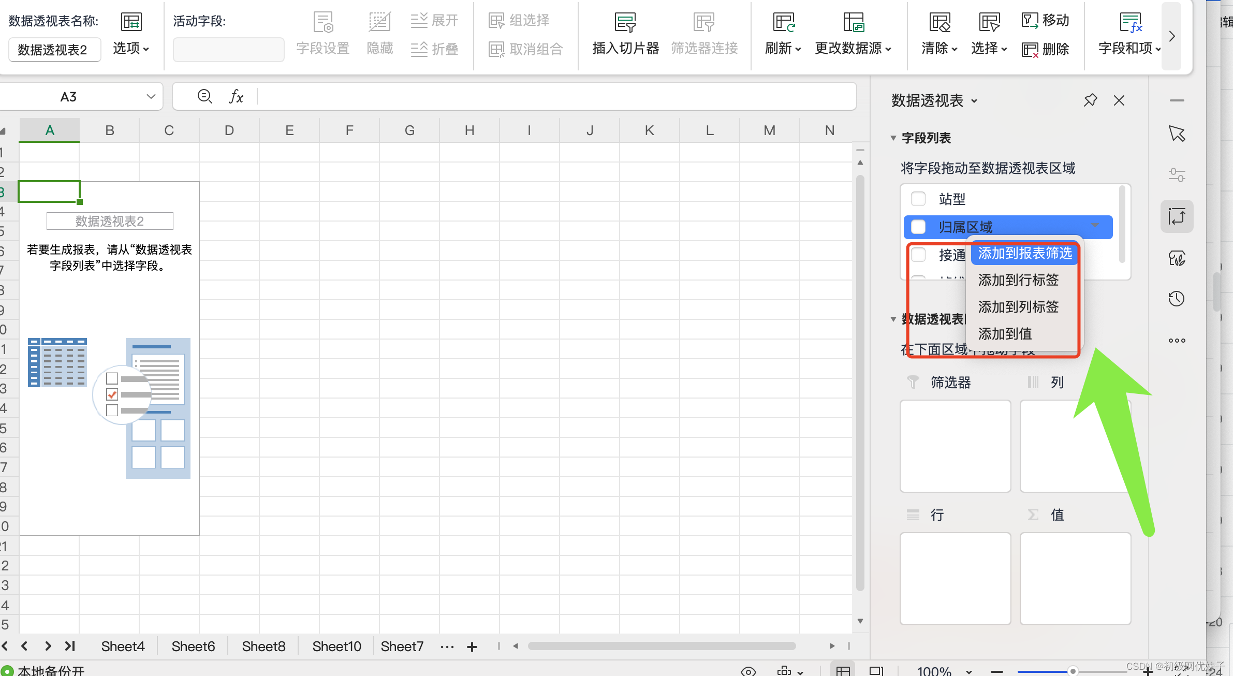This screenshot has height=676, width=1233.
Task: Click the Refresh (刷新) pivot table icon
Action: click(783, 22)
